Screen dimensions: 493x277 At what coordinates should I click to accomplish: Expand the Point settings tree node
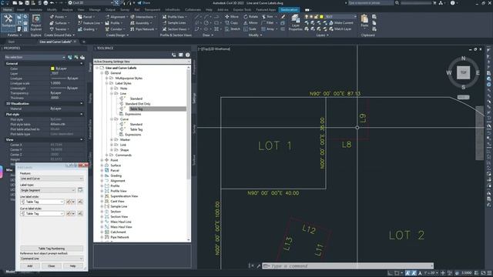[102, 160]
